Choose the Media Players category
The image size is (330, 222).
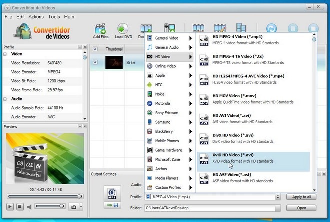[x=169, y=178]
